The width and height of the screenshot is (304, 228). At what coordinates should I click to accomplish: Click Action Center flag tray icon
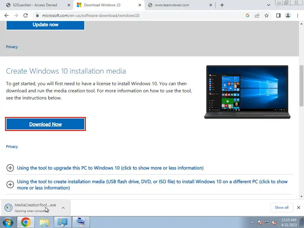260,222
